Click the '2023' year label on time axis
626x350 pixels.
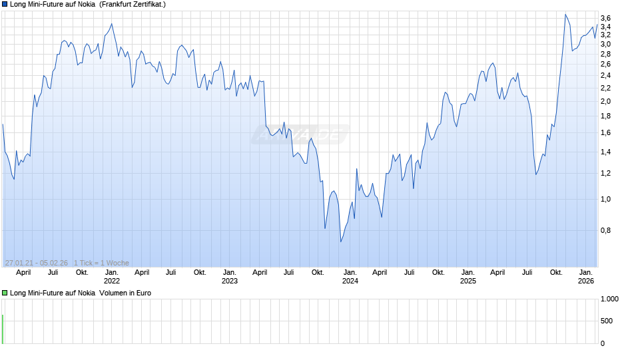(x=230, y=281)
